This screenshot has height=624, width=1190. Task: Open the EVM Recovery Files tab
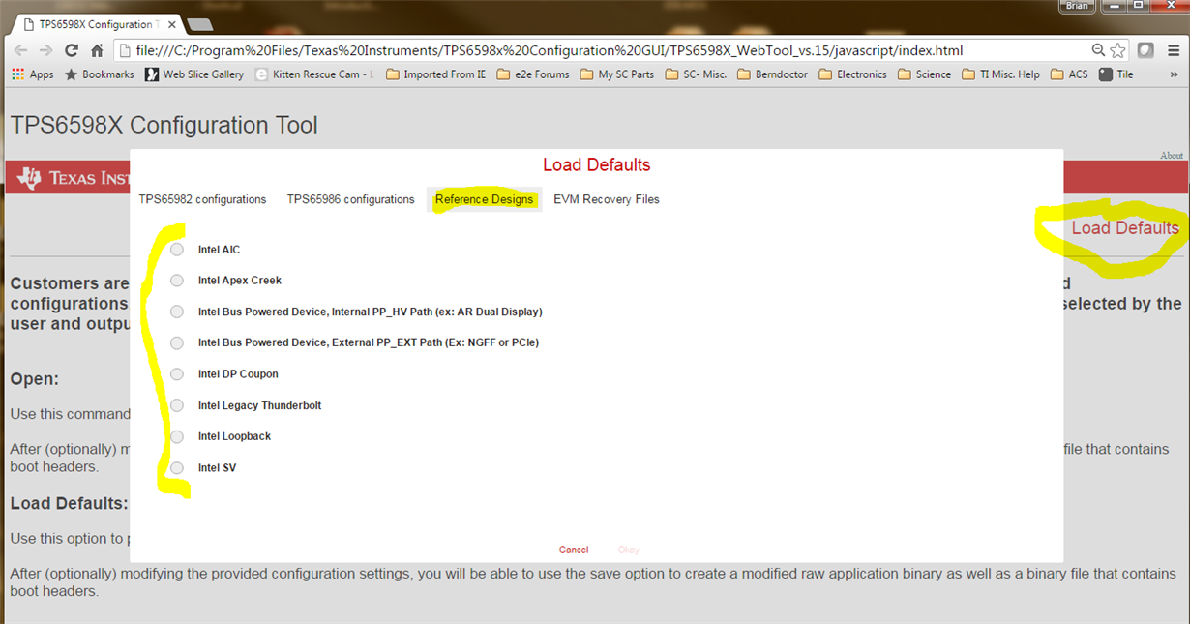tap(607, 199)
